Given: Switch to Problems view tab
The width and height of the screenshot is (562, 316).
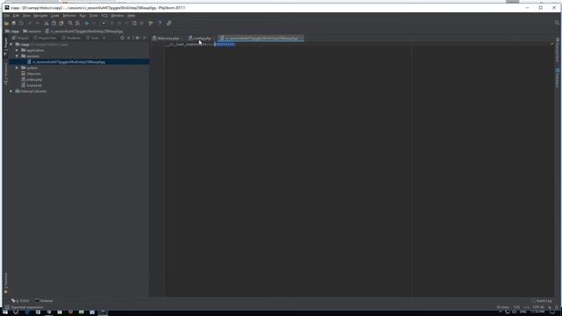Looking at the screenshot, I should click(x=71, y=38).
